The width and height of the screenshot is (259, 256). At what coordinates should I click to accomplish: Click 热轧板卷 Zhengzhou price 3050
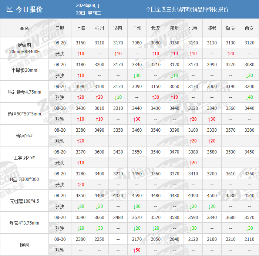pos(174,86)
